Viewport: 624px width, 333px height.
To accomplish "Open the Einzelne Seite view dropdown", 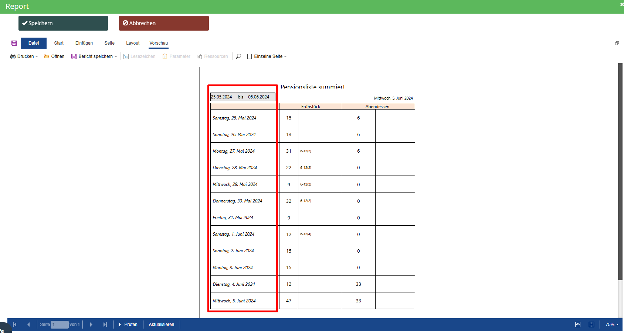I will click(x=267, y=56).
